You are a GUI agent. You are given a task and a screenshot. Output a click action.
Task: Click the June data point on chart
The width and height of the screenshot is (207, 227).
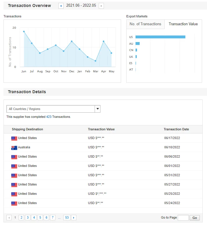[x=24, y=31]
